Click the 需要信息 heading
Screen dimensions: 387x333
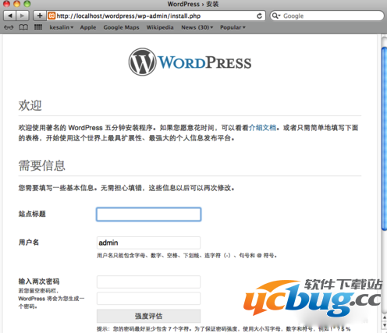41,165
